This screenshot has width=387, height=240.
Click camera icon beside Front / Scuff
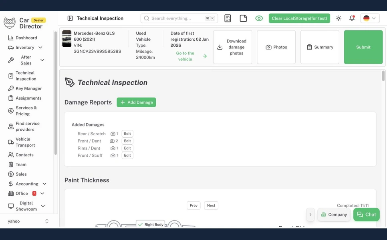(113, 156)
